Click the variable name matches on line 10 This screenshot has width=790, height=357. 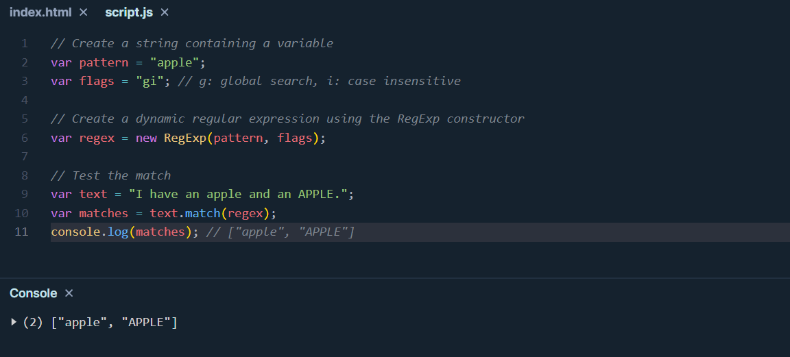click(x=104, y=214)
